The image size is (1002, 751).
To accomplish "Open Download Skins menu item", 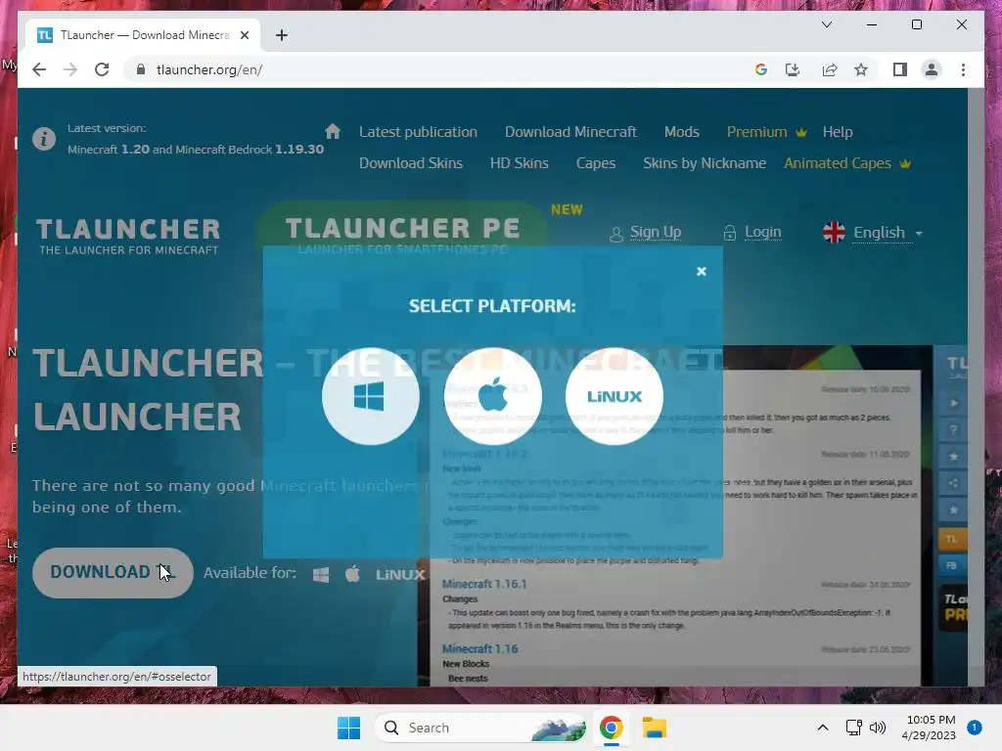I will pyautogui.click(x=411, y=163).
